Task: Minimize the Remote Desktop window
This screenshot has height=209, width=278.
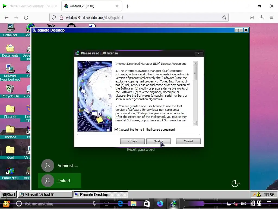Action: pos(236,30)
